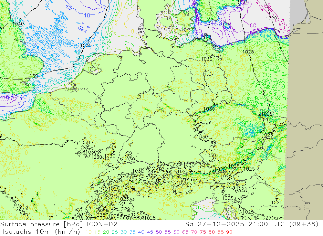Select the blue '40' value in the bottom legend
The height and width of the screenshot is (236, 323).
point(141,232)
